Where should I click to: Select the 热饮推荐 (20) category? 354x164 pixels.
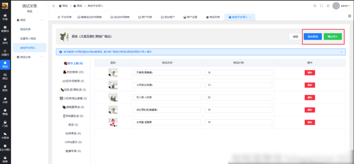[73, 72]
